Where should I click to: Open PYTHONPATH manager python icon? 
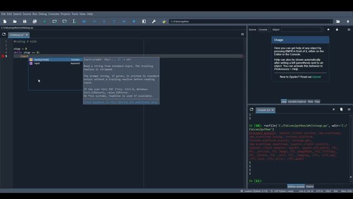coord(164,22)
